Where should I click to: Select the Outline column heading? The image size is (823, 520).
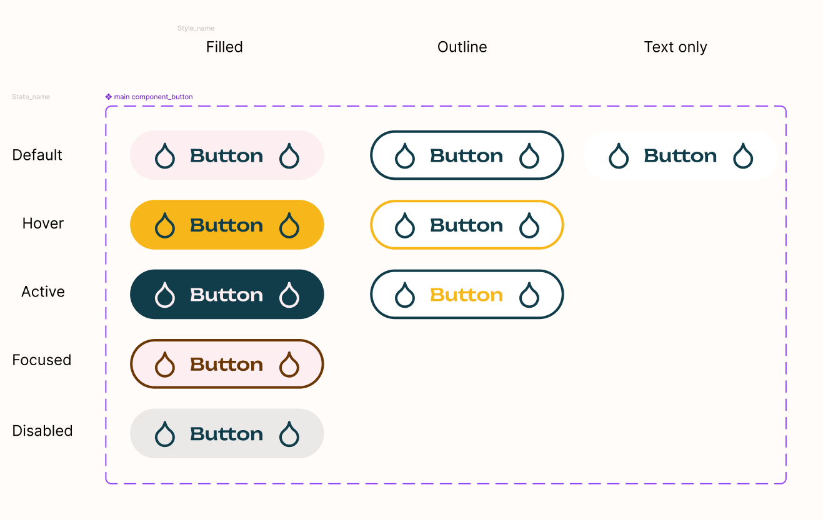(x=462, y=47)
